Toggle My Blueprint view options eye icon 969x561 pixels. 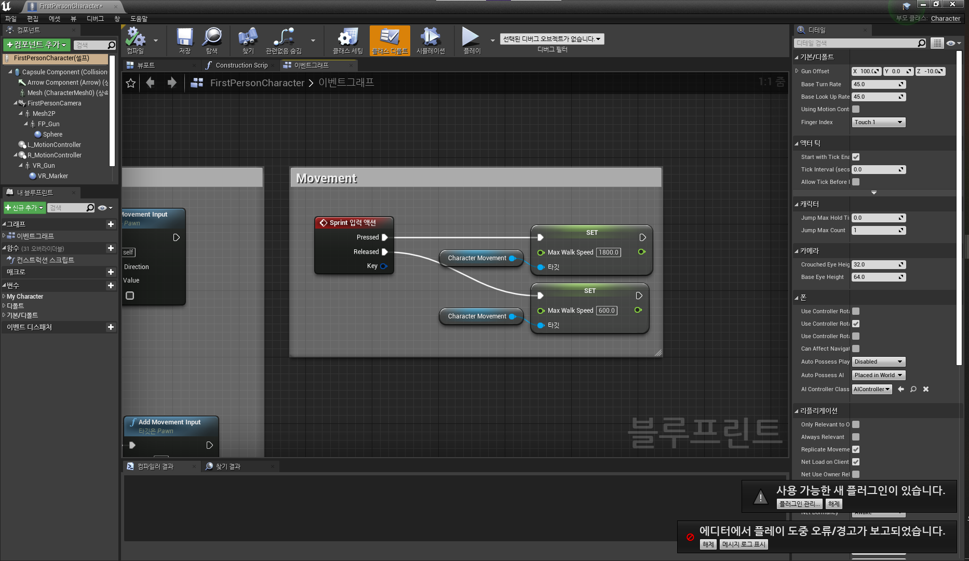tap(105, 208)
